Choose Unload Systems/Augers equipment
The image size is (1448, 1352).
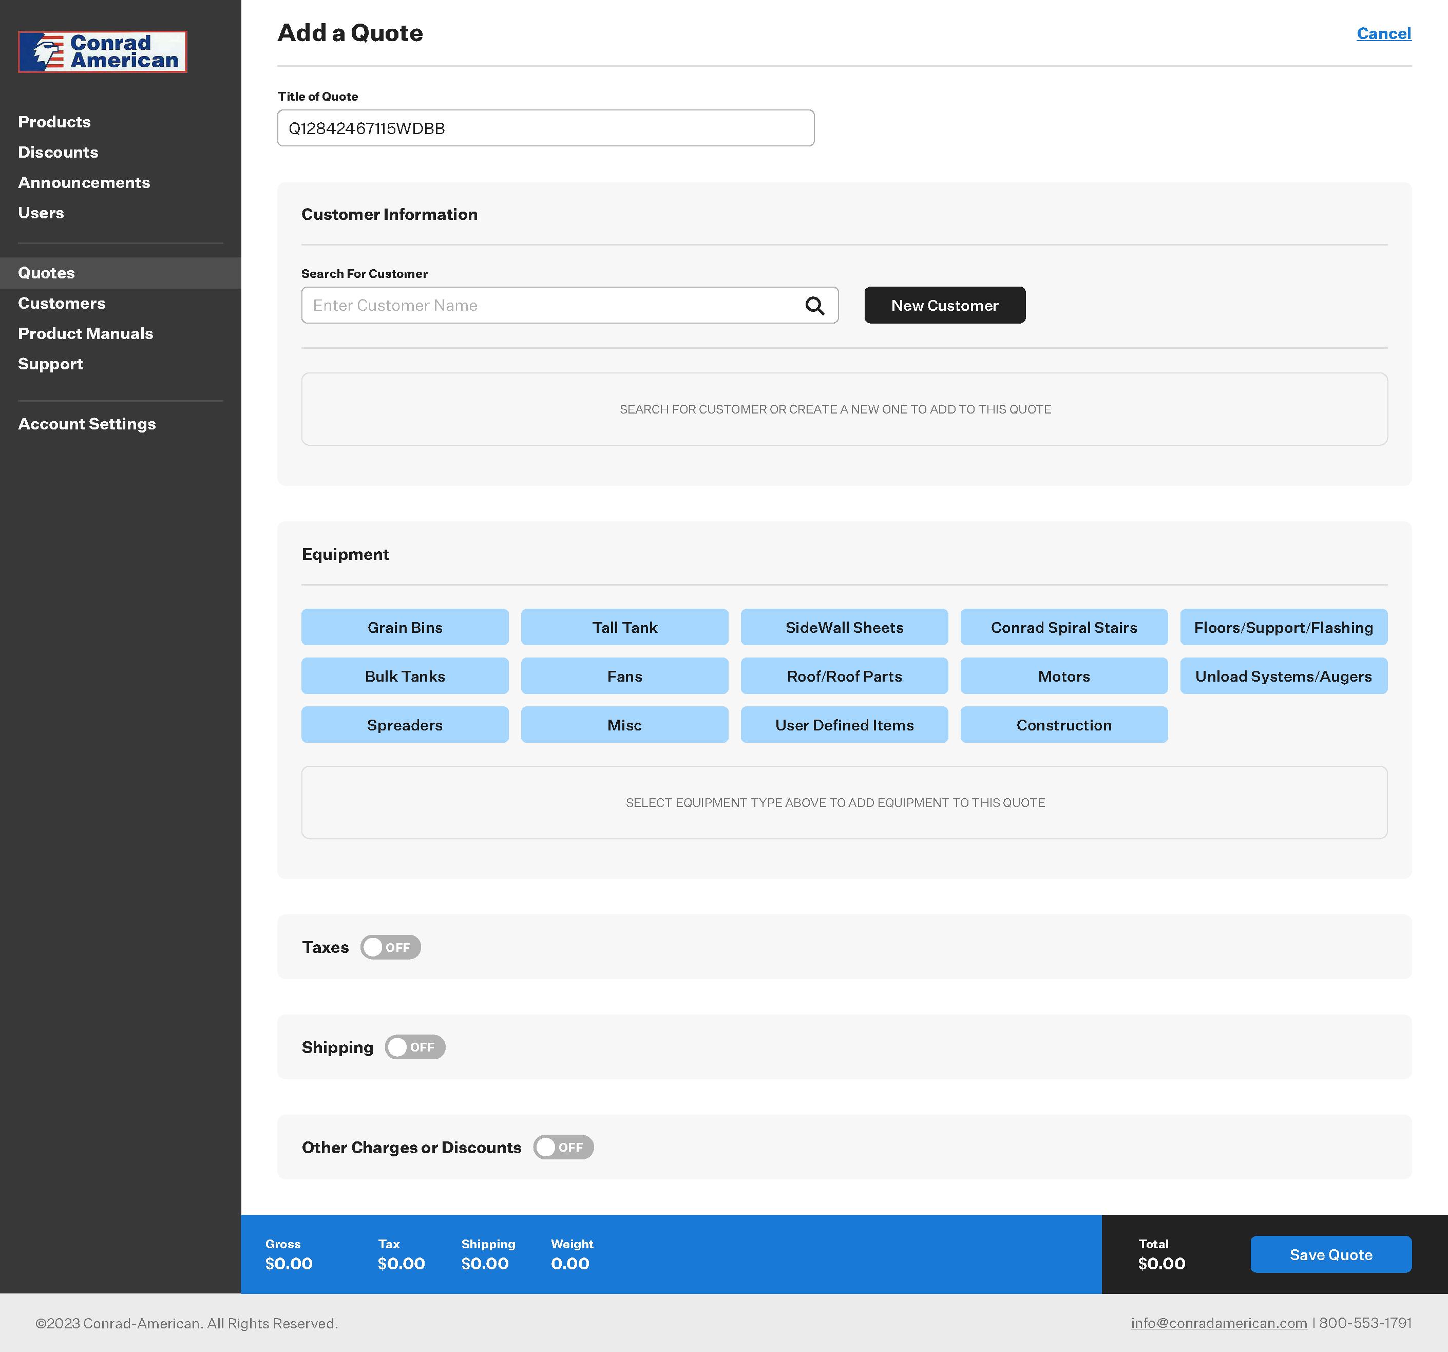[1283, 675]
